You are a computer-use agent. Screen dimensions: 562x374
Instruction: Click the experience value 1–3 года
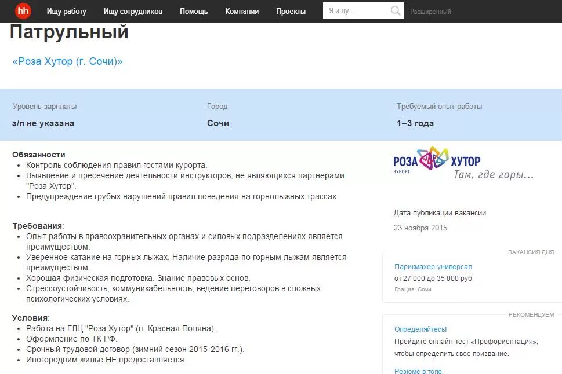pos(415,123)
